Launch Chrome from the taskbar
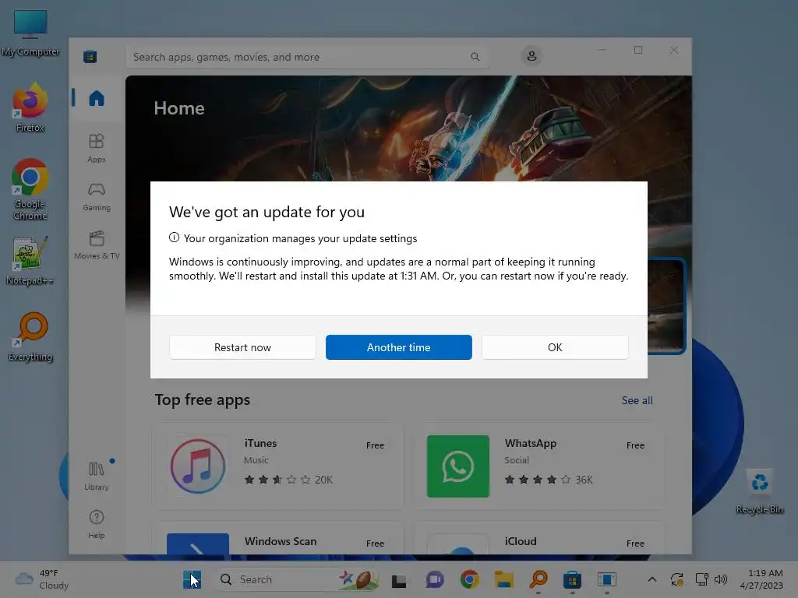 pos(469,579)
